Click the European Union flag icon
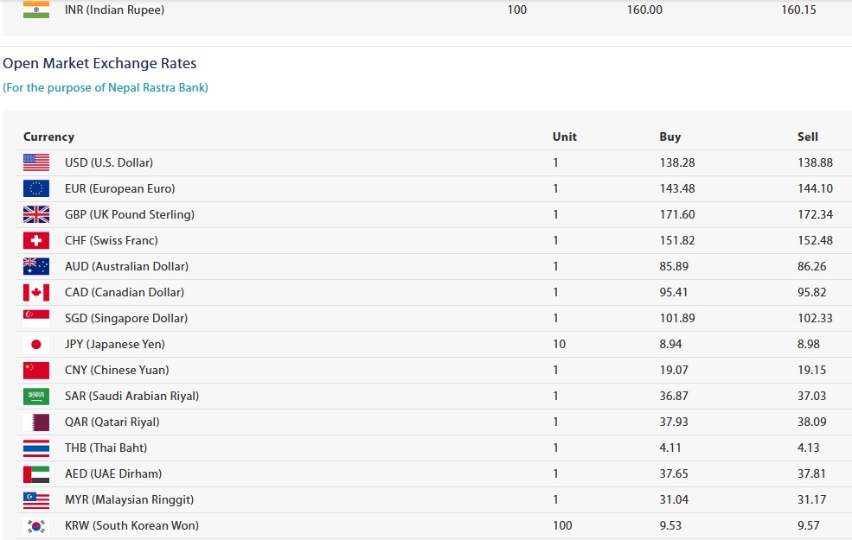Image resolution: width=852 pixels, height=540 pixels. click(x=36, y=188)
